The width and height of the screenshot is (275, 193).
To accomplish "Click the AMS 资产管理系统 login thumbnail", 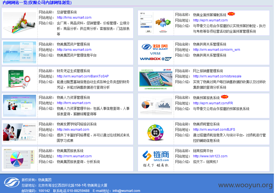I will 20,52.
